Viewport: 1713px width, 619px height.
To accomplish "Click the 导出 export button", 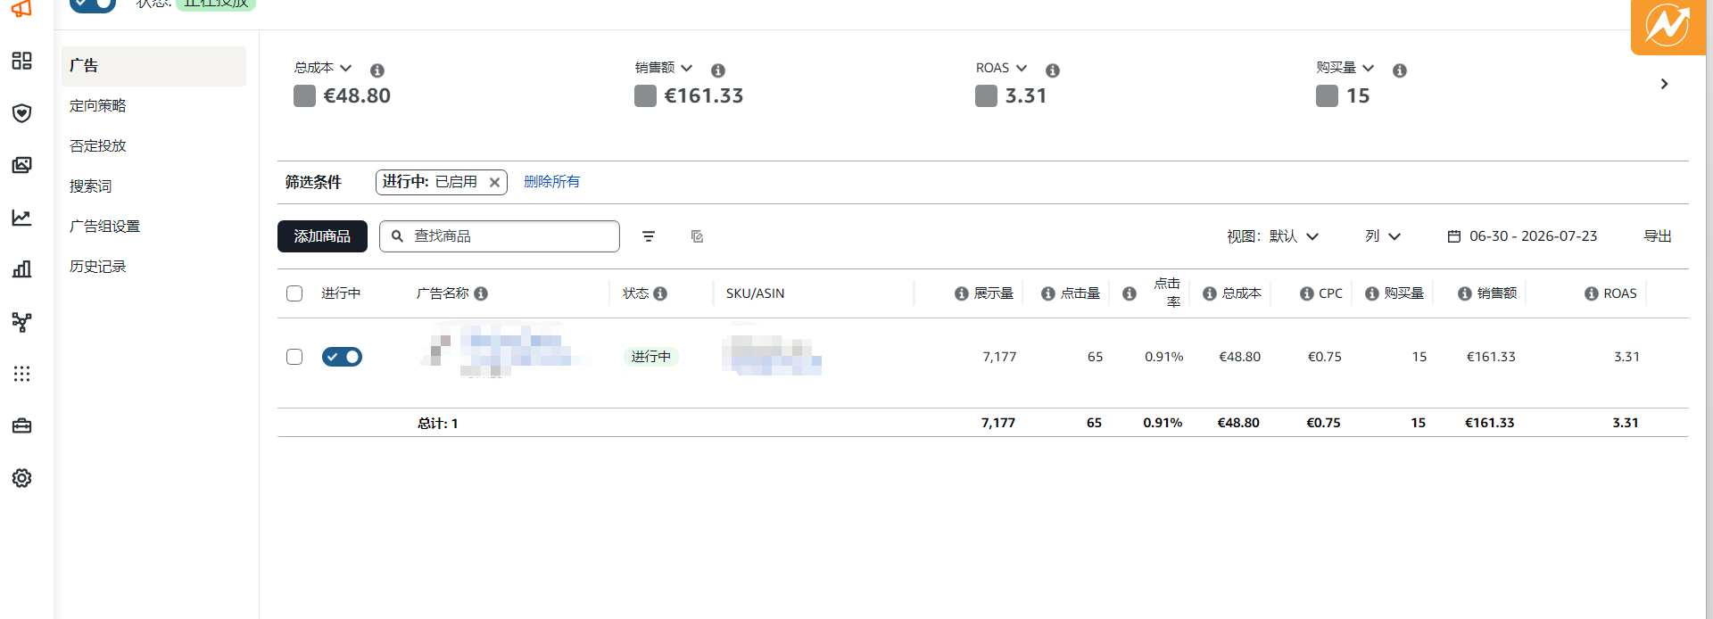I will click(1658, 236).
